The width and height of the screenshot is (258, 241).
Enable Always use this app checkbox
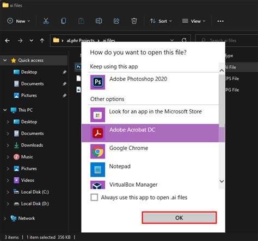[x=94, y=198]
